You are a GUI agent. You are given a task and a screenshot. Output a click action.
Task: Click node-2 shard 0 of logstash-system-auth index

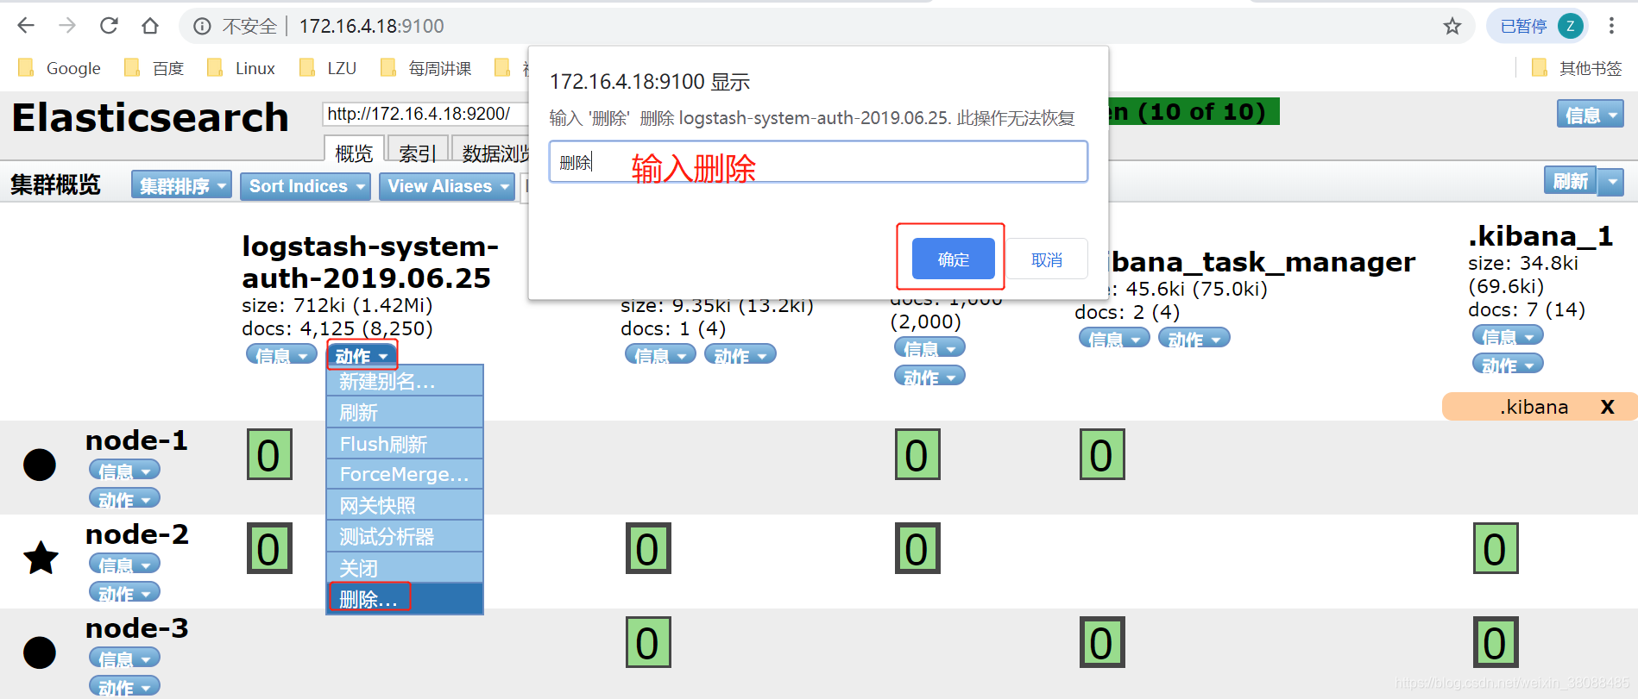pyautogui.click(x=269, y=548)
